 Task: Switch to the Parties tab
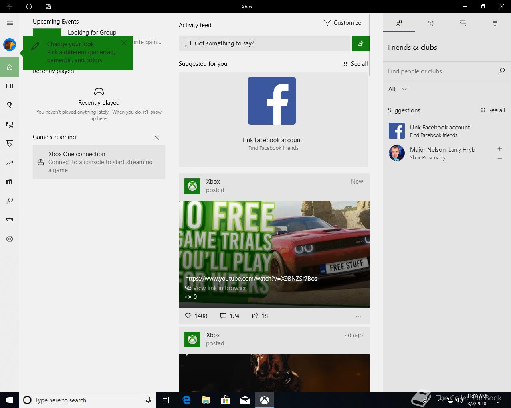[431, 23]
